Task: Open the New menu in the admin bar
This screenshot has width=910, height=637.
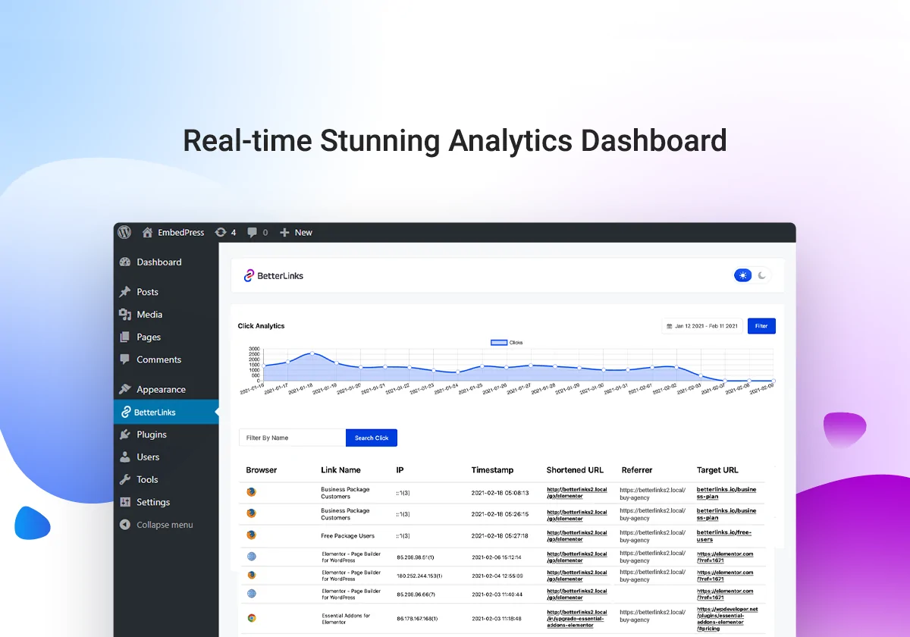Action: click(x=296, y=232)
